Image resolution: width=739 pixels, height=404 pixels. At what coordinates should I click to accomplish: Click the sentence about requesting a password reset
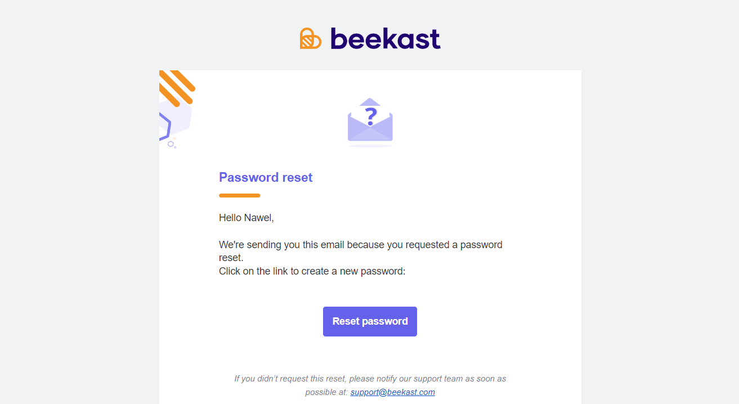[x=361, y=252]
